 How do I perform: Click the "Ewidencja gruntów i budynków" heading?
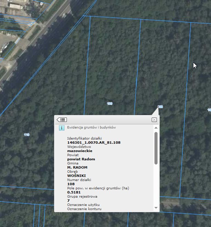coord(91,127)
